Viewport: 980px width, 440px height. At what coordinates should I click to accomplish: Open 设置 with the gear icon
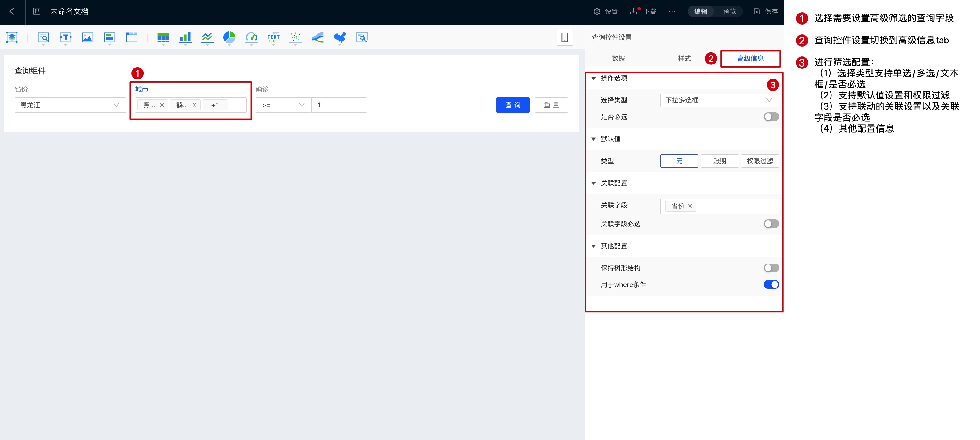[606, 11]
